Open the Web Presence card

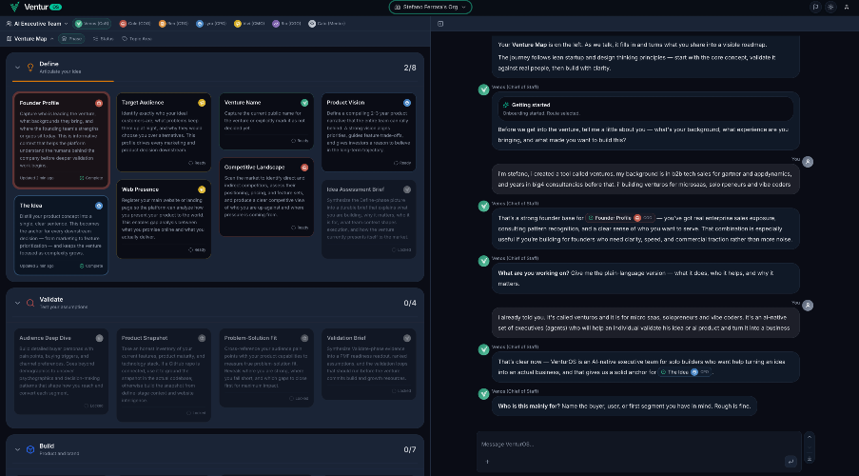pyautogui.click(x=164, y=219)
